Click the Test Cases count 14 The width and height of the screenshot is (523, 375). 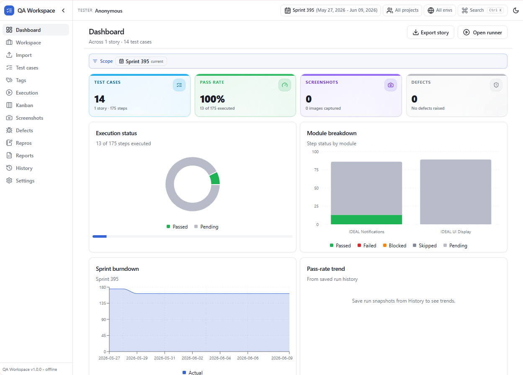[x=100, y=99]
